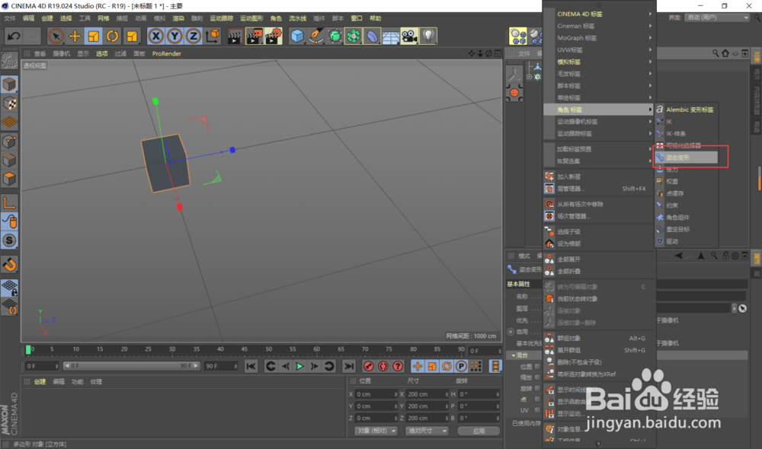Click play forward button on timeline
This screenshot has height=449, width=762.
point(299,367)
